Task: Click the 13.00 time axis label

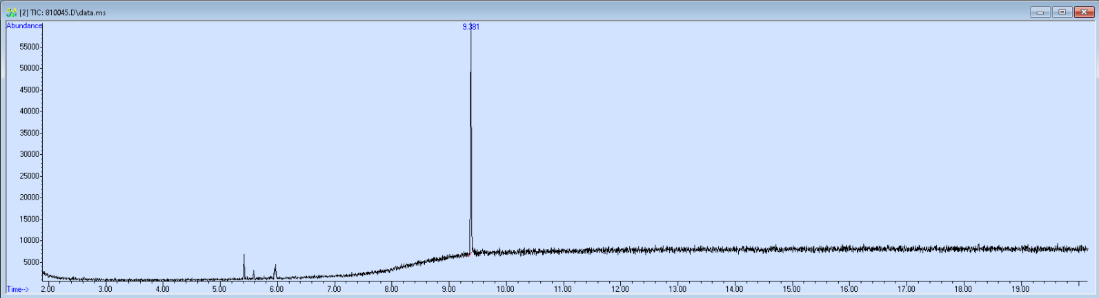Action: pyautogui.click(x=677, y=289)
